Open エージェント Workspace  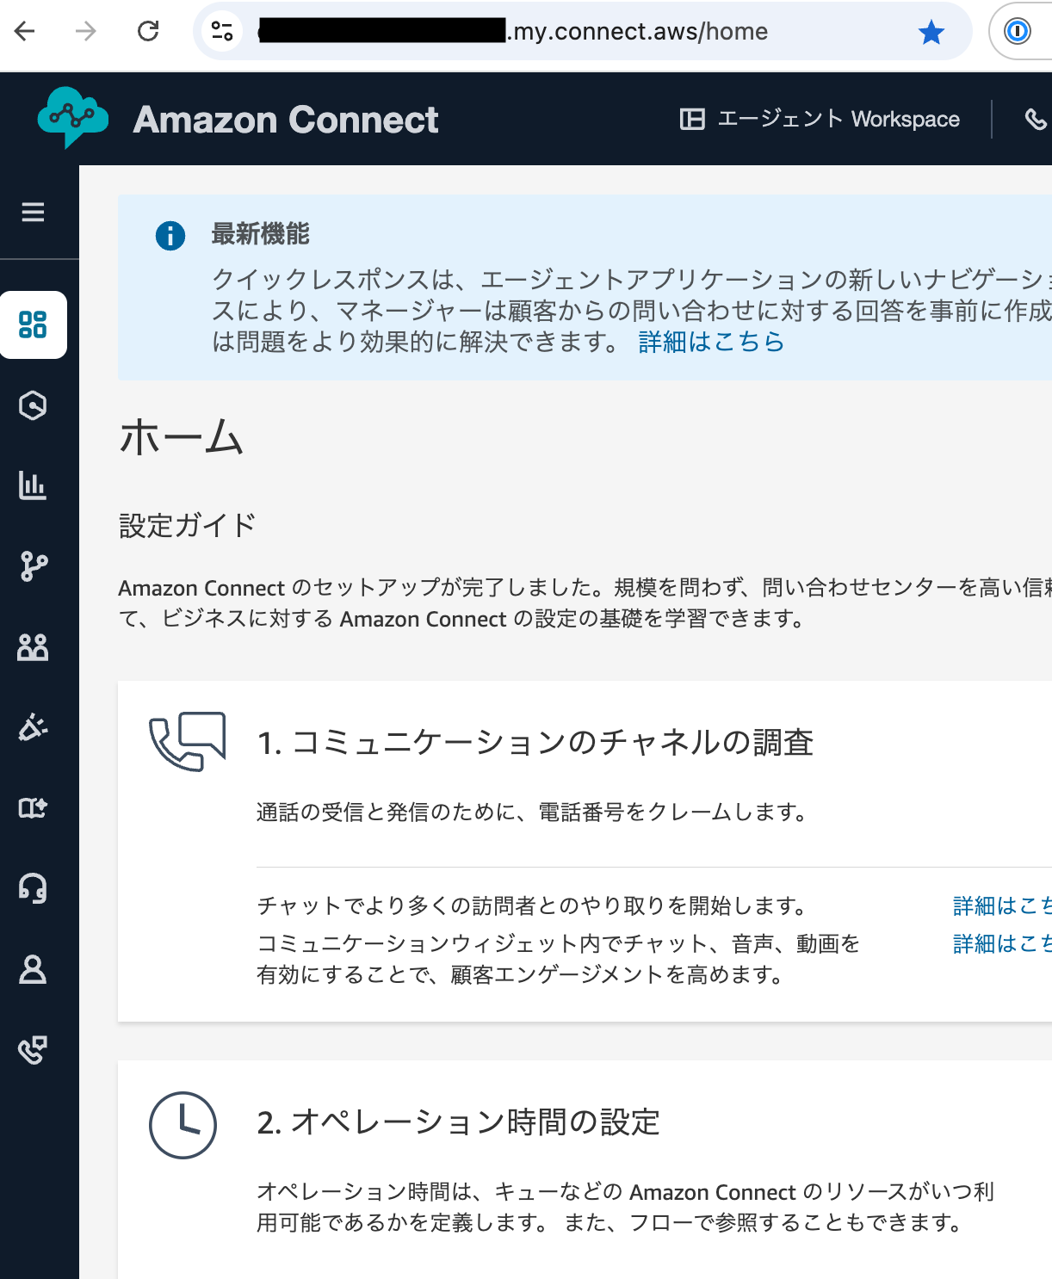coord(820,119)
